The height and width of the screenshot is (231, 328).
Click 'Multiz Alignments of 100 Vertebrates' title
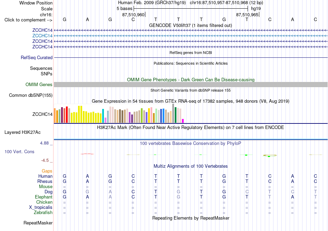(x=191, y=166)
